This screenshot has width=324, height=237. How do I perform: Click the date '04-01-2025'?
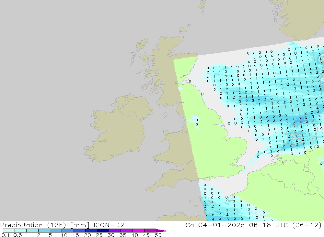click(x=222, y=225)
